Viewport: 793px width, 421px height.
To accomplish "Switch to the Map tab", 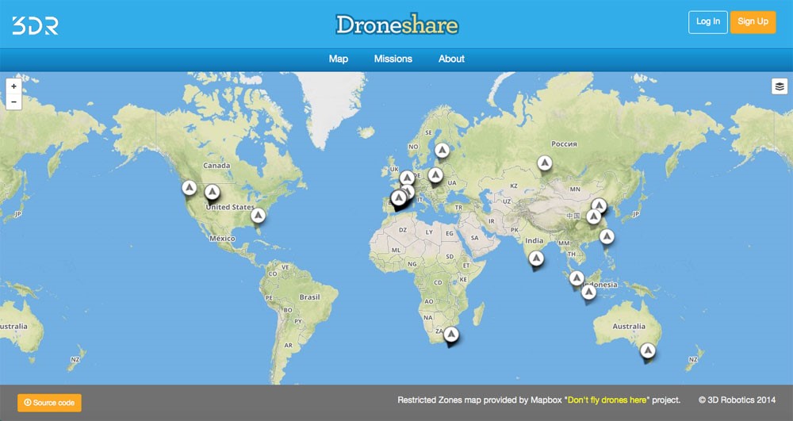I will click(x=339, y=59).
